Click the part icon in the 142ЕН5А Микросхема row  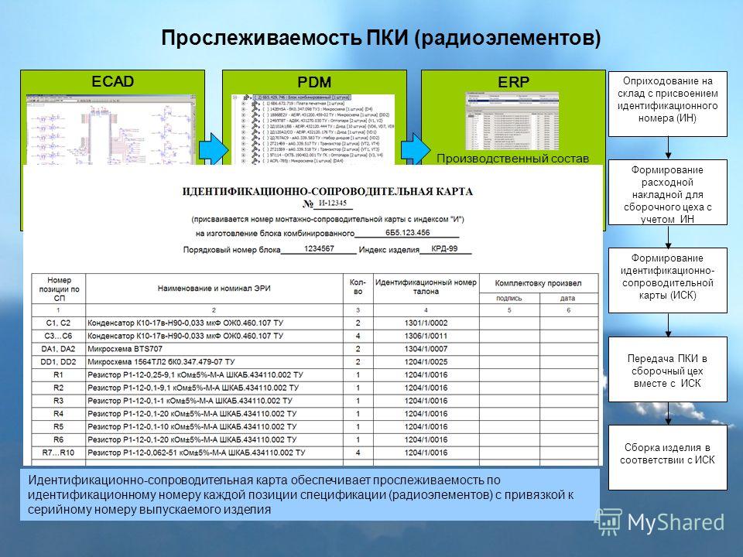pos(255,109)
